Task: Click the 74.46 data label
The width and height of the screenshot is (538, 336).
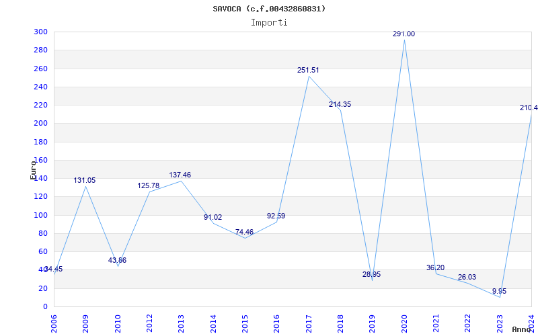Action: (x=244, y=232)
